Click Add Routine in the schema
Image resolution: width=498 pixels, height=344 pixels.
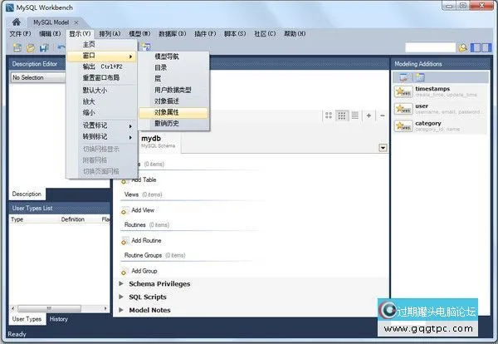click(147, 240)
